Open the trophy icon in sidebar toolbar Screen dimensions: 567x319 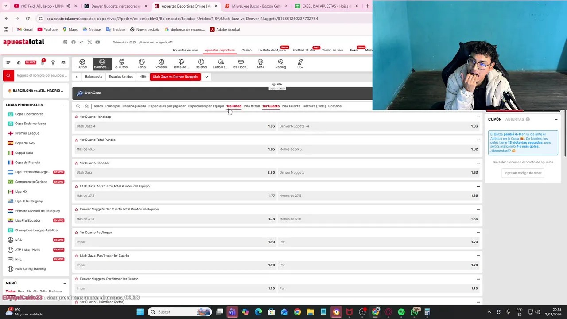click(x=53, y=62)
